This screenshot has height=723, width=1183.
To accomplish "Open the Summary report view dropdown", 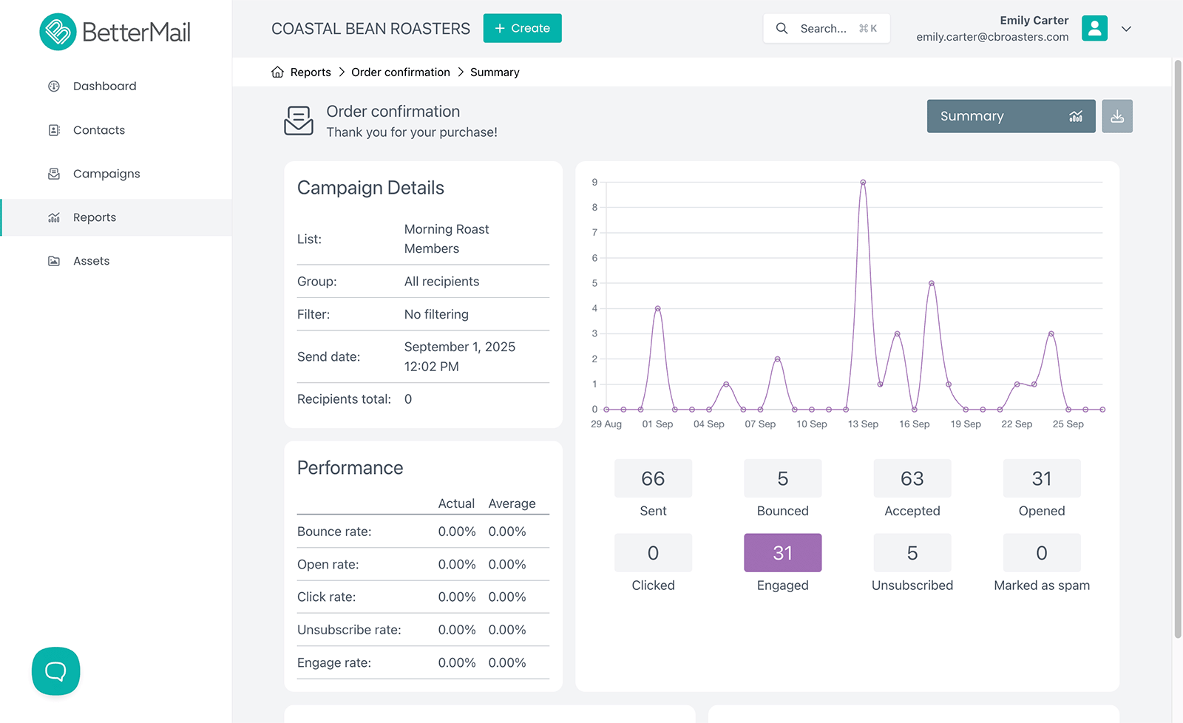I will 1010,117.
